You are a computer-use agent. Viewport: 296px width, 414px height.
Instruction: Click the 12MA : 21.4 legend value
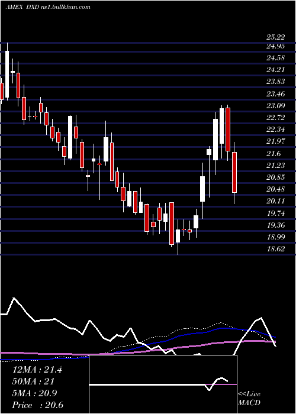tap(37, 370)
